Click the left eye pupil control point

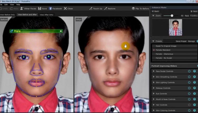[23, 57]
